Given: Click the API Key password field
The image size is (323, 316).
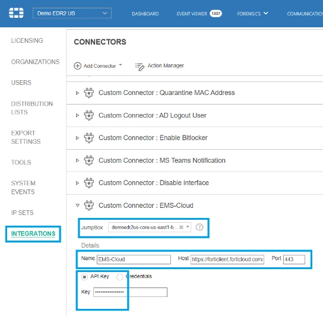Looking at the screenshot, I should pos(130,292).
